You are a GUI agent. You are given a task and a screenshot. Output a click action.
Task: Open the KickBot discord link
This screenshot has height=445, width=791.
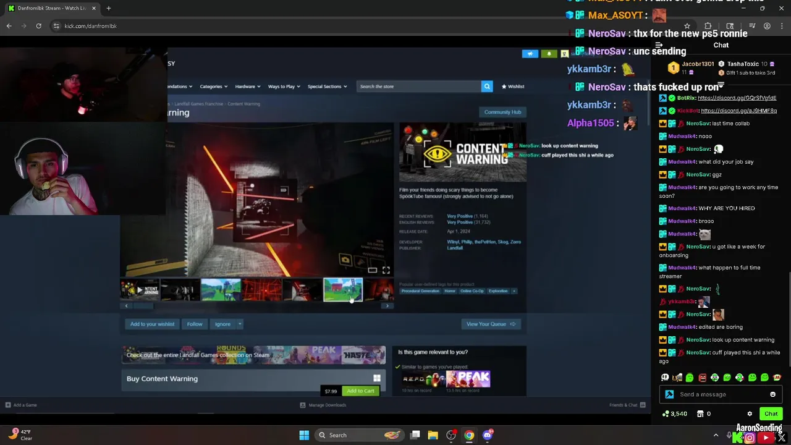(x=738, y=111)
